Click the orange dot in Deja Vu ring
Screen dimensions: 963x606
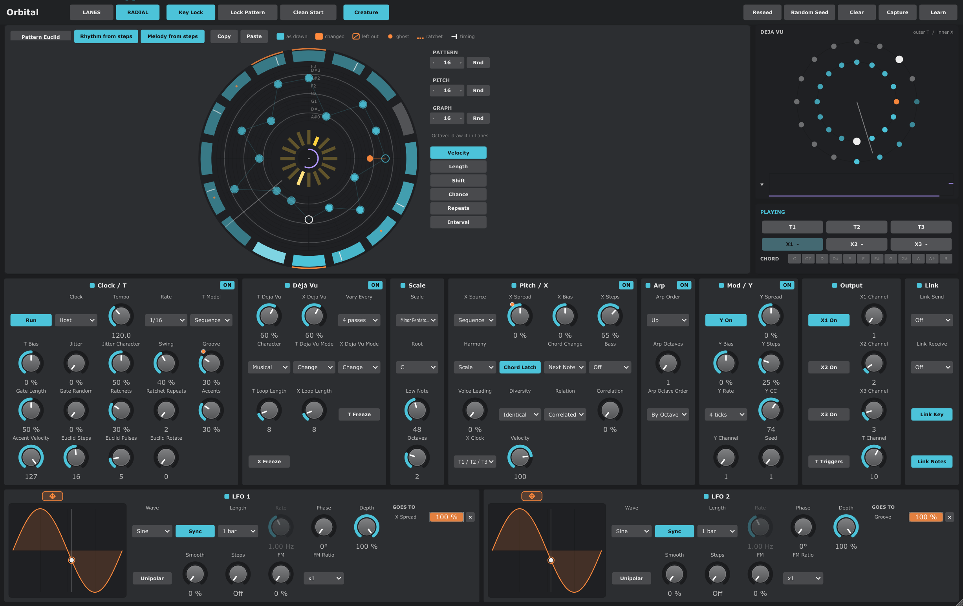pos(896,102)
